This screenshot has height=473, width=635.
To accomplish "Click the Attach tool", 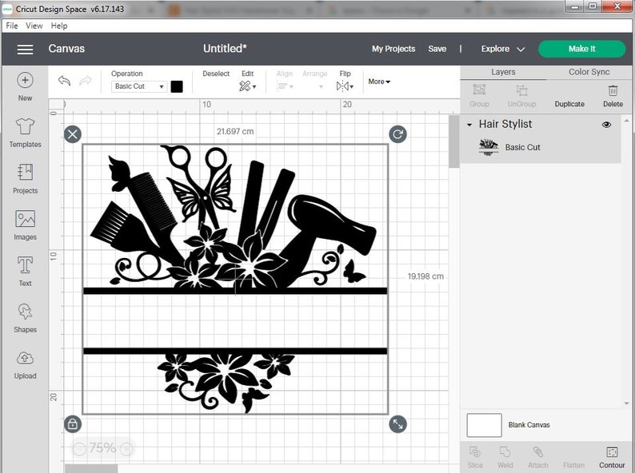I will point(537,457).
